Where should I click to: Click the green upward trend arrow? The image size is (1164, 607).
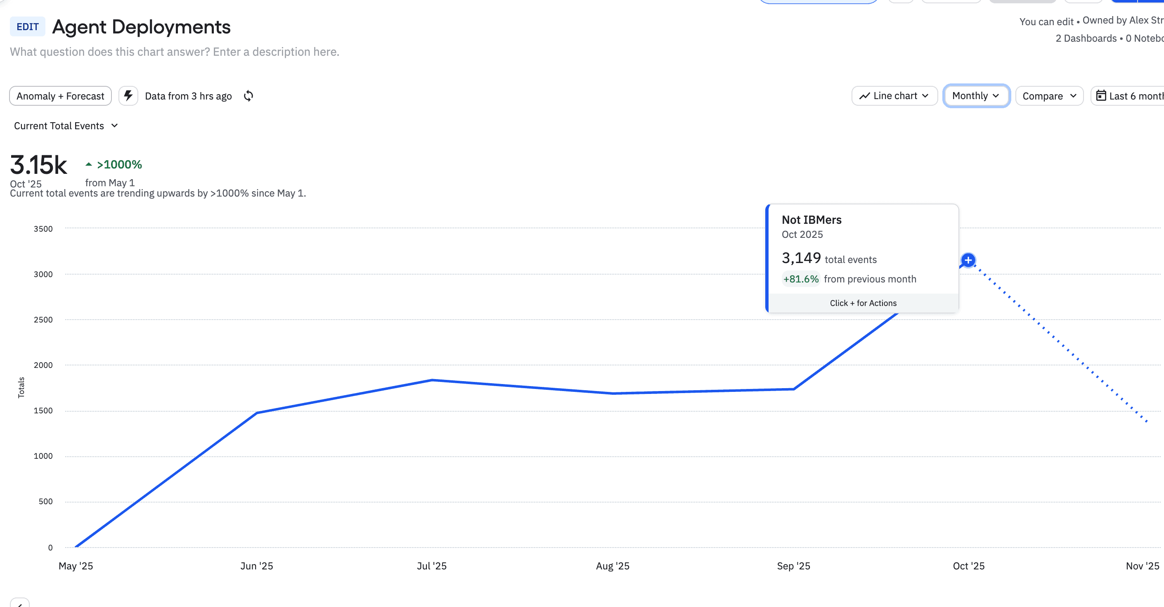[89, 164]
